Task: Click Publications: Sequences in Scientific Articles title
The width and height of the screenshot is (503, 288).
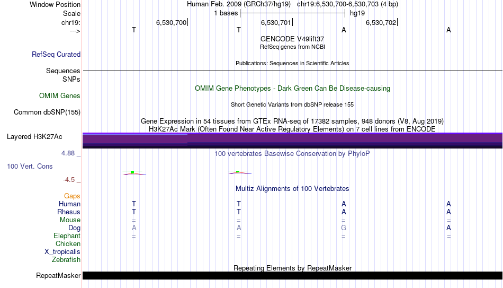Action: coord(292,63)
